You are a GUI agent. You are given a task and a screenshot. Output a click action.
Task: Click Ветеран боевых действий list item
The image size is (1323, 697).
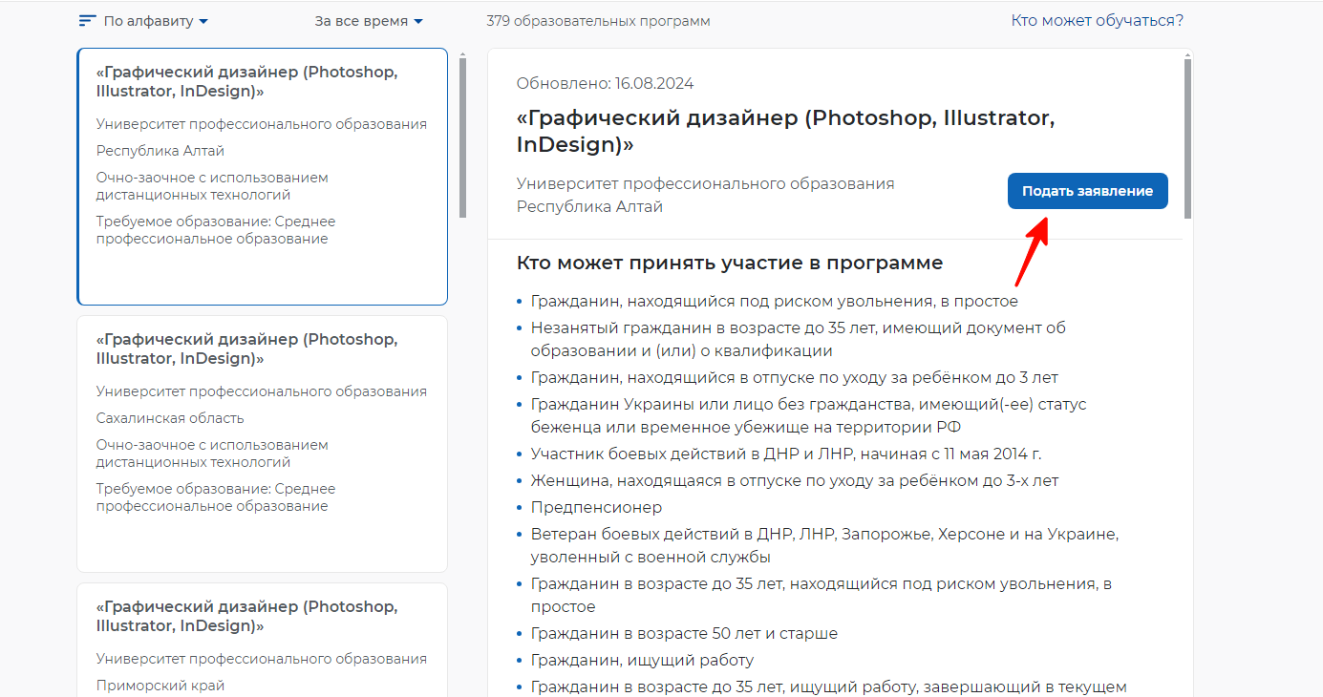824,545
